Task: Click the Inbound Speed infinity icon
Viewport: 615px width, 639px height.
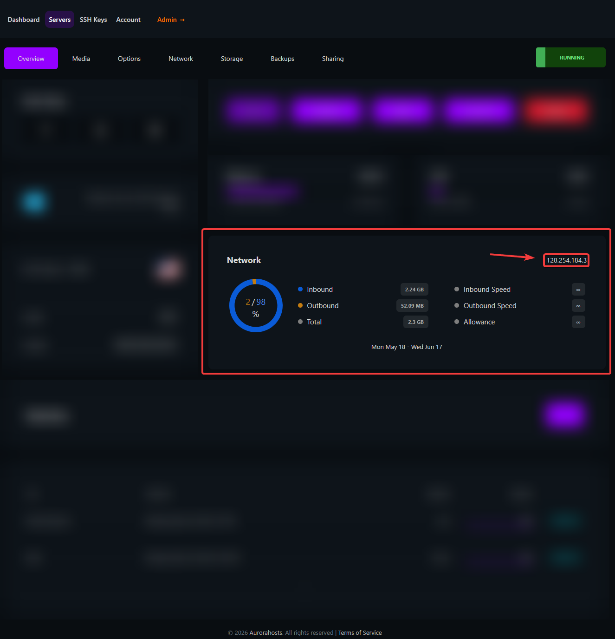Action: [x=578, y=290]
